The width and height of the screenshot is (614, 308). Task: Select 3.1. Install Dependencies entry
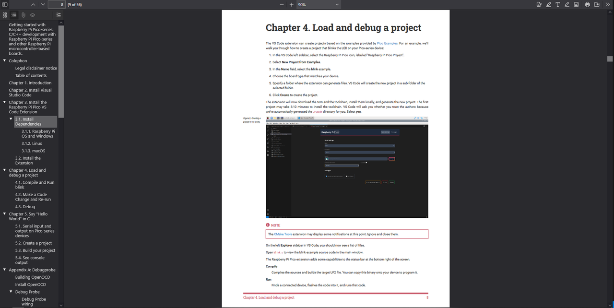tap(35, 121)
